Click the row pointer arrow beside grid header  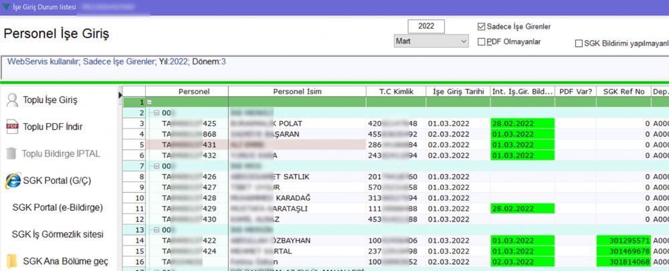pyautogui.click(x=120, y=95)
